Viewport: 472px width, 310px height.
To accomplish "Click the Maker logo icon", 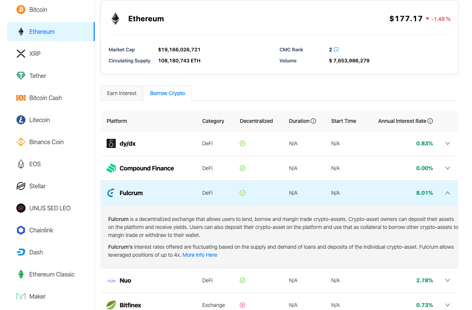I will pos(21,296).
